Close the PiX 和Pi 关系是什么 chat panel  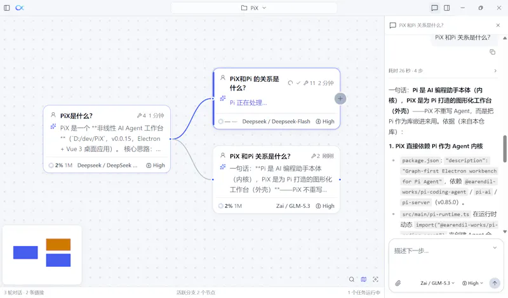tap(498, 25)
